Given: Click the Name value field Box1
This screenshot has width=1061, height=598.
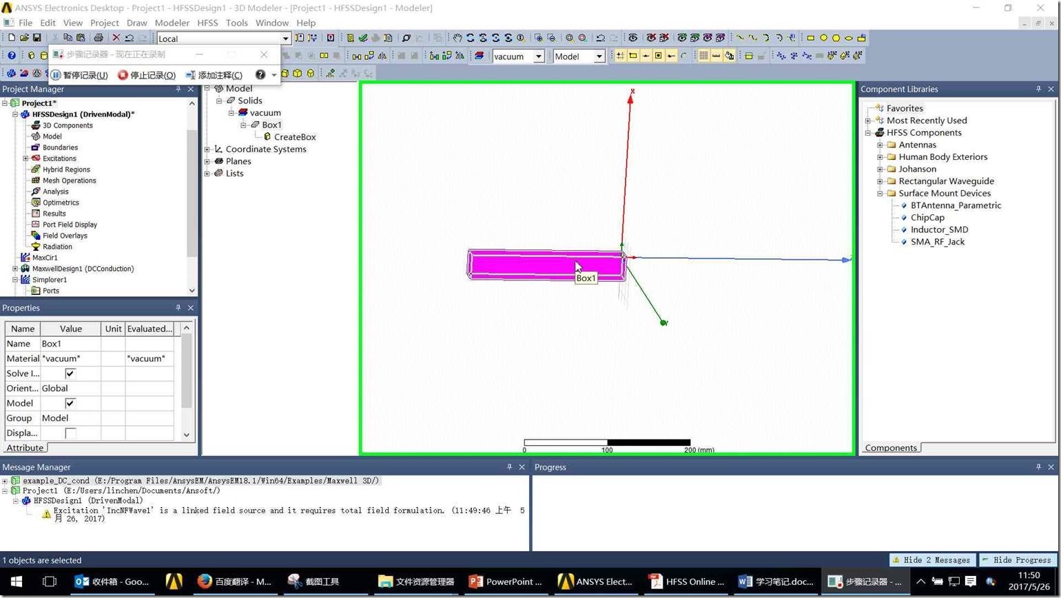Looking at the screenshot, I should click(70, 344).
